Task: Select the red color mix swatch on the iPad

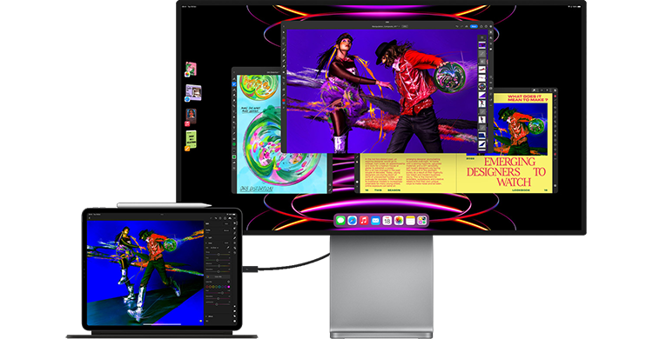Action: coord(208,287)
